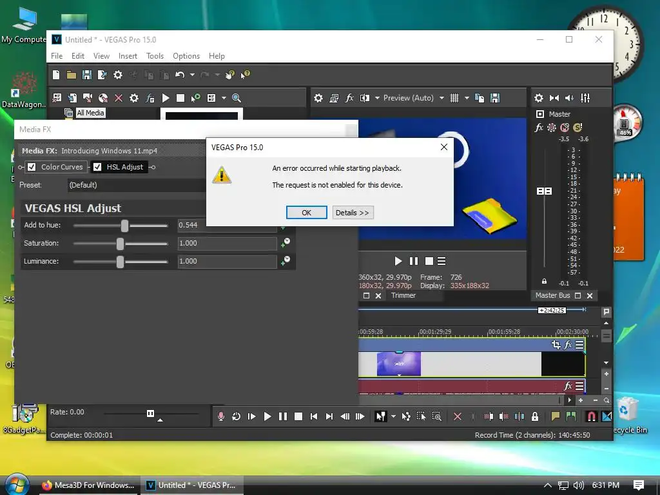Switch to the Trimmer tab
Image resolution: width=660 pixels, height=495 pixels.
403,295
